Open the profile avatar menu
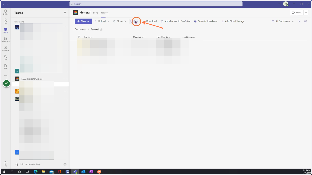This screenshot has width=312, height=175. [x=286, y=4]
